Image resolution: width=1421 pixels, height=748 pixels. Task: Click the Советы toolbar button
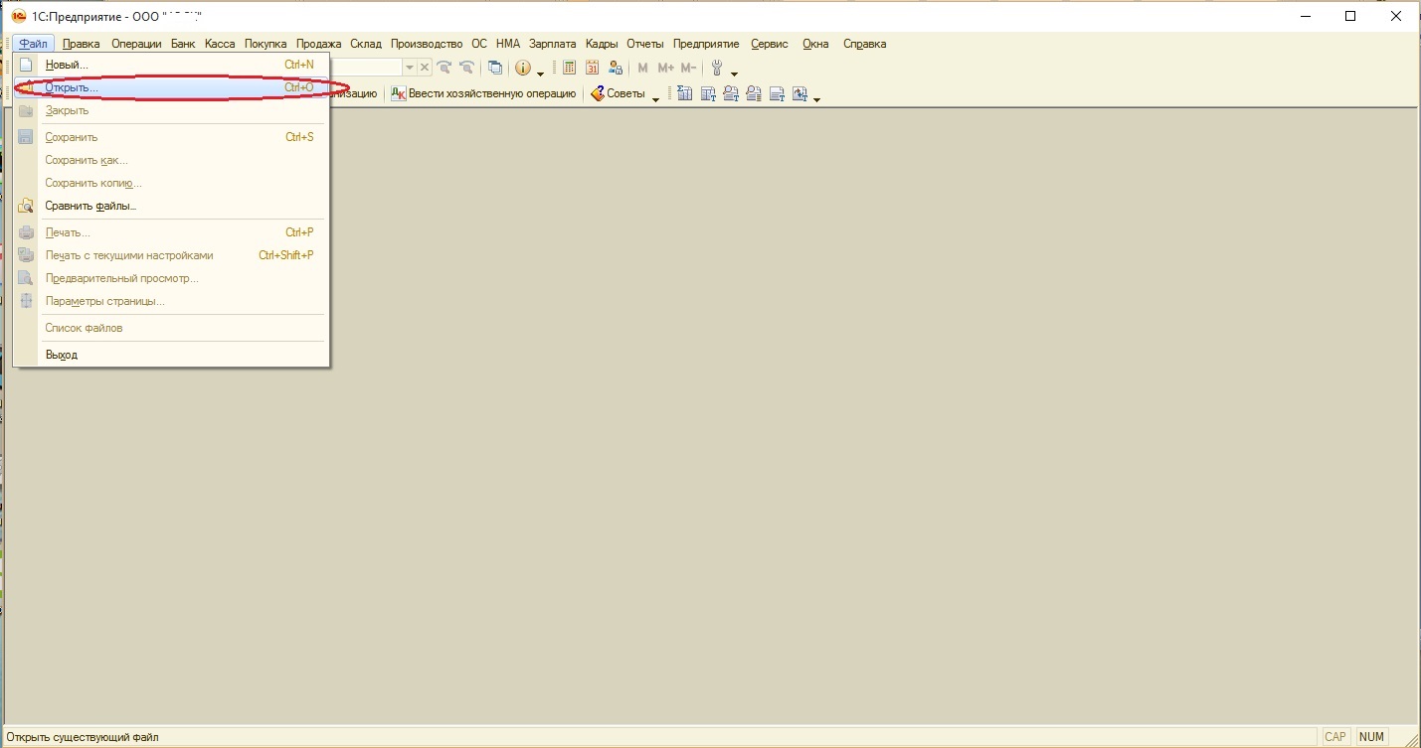click(618, 93)
